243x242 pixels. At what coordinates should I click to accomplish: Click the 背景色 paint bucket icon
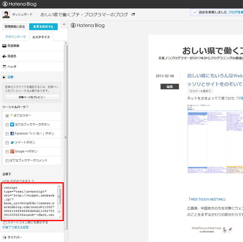point(4,56)
